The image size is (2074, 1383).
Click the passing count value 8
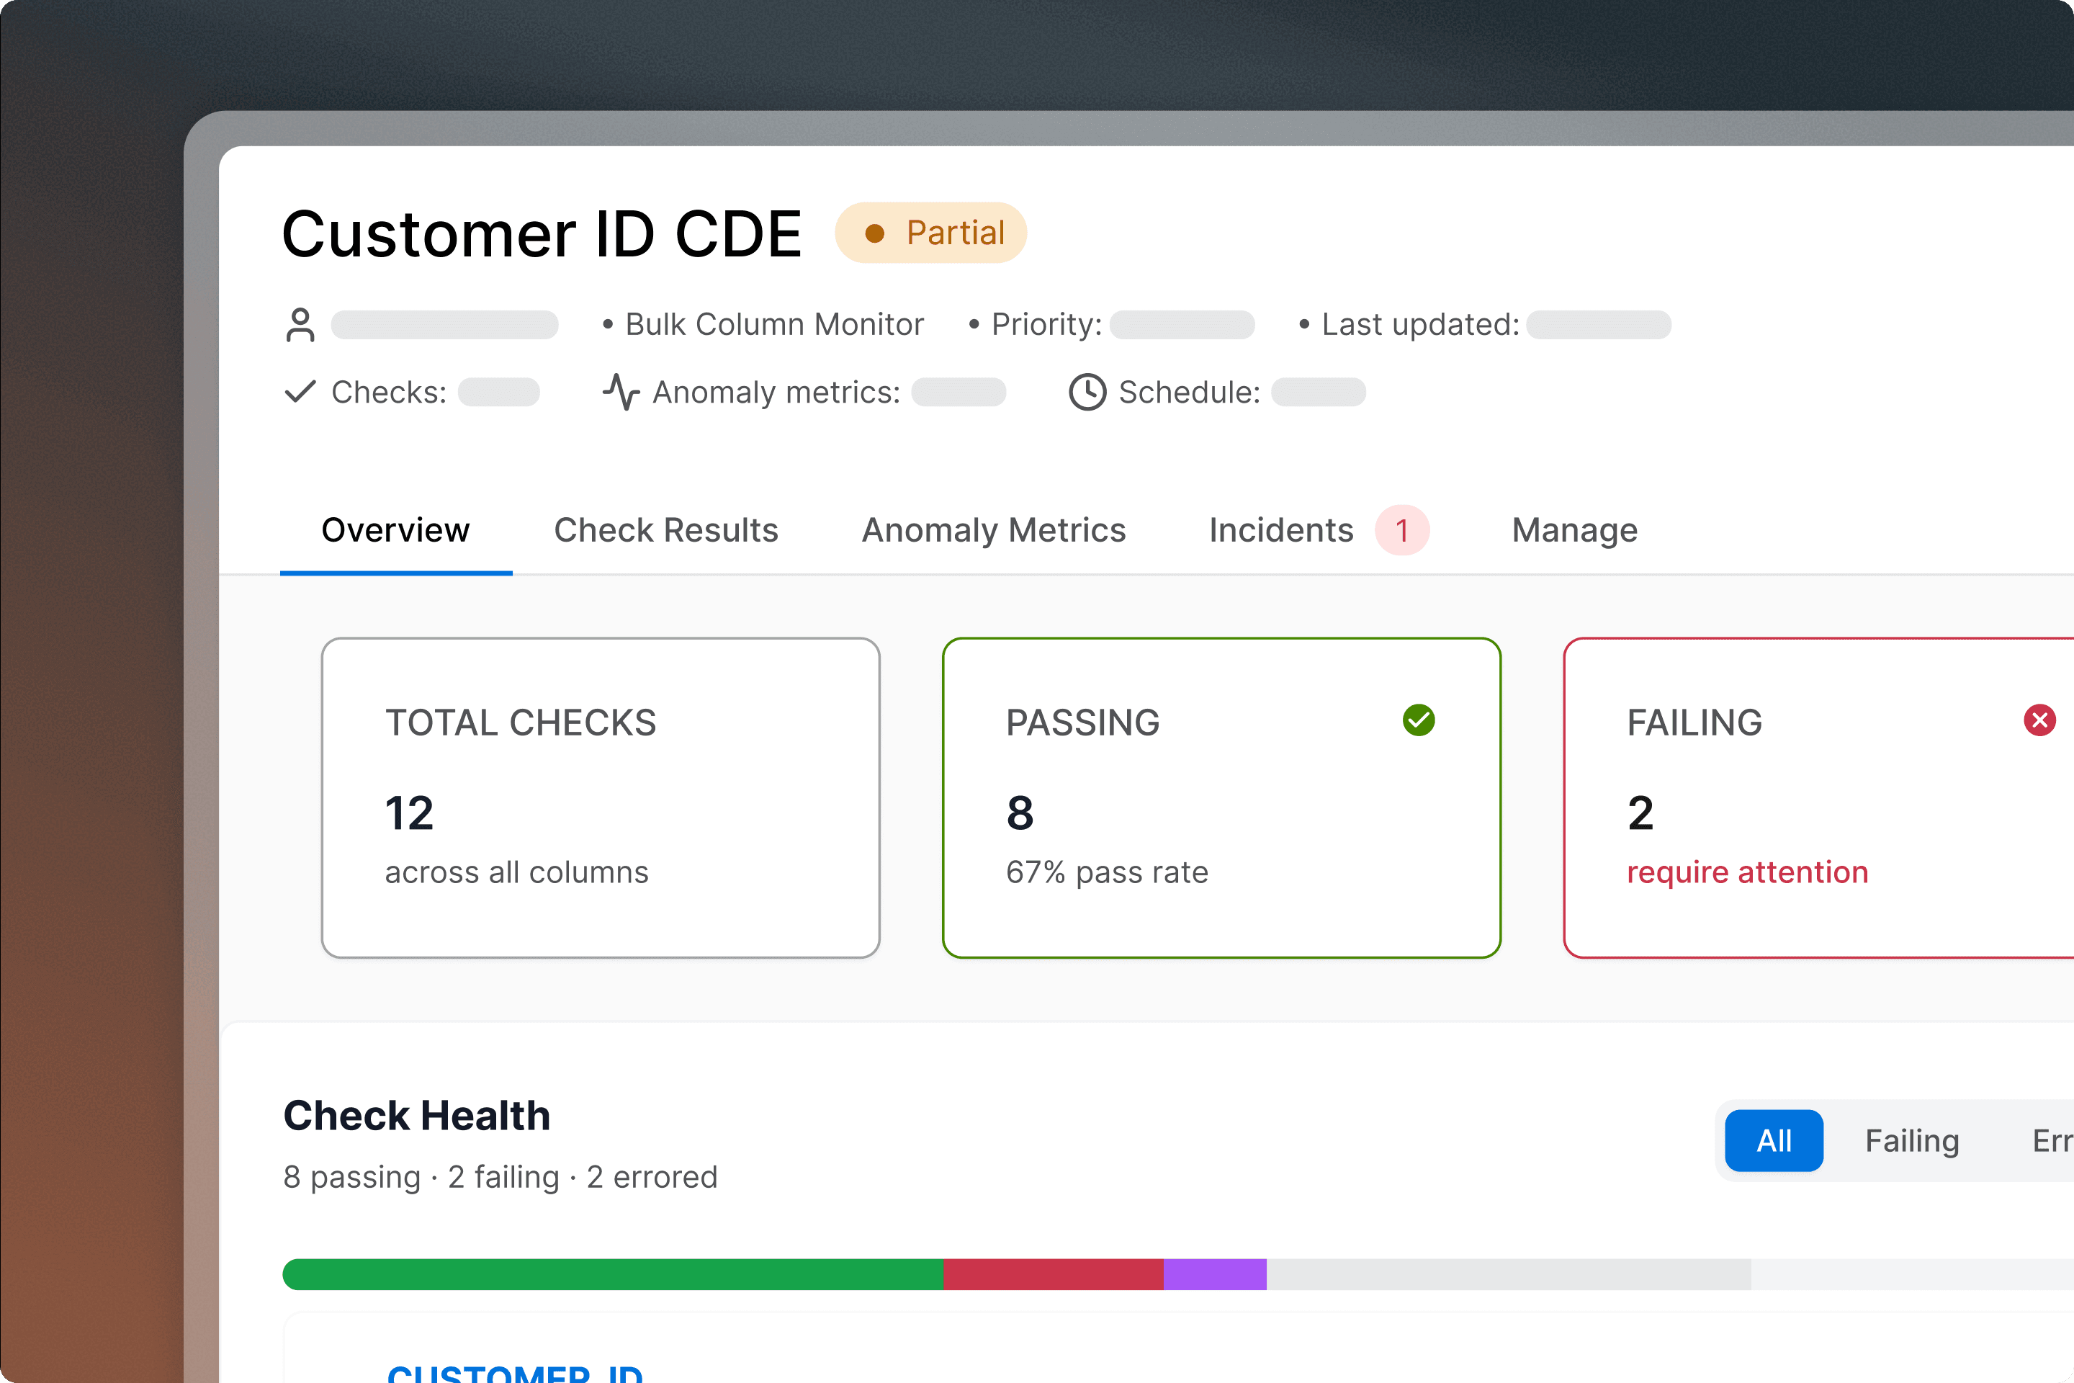click(x=1020, y=813)
